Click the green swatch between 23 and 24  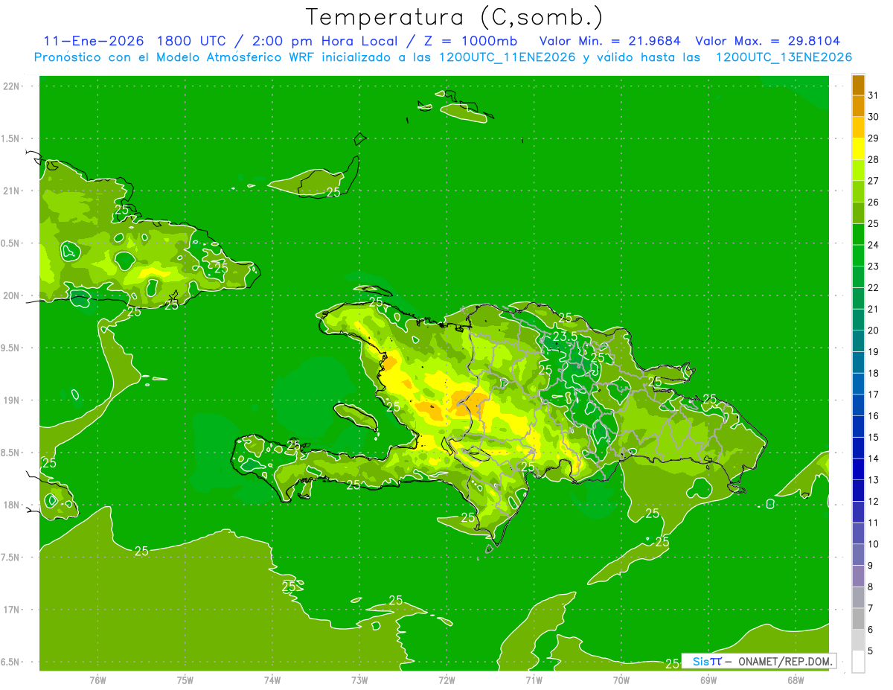[x=858, y=255]
